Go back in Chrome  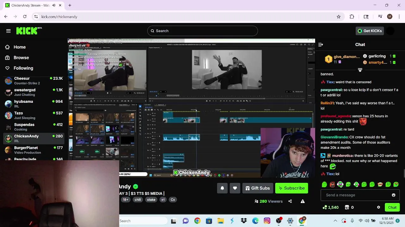coord(6,17)
